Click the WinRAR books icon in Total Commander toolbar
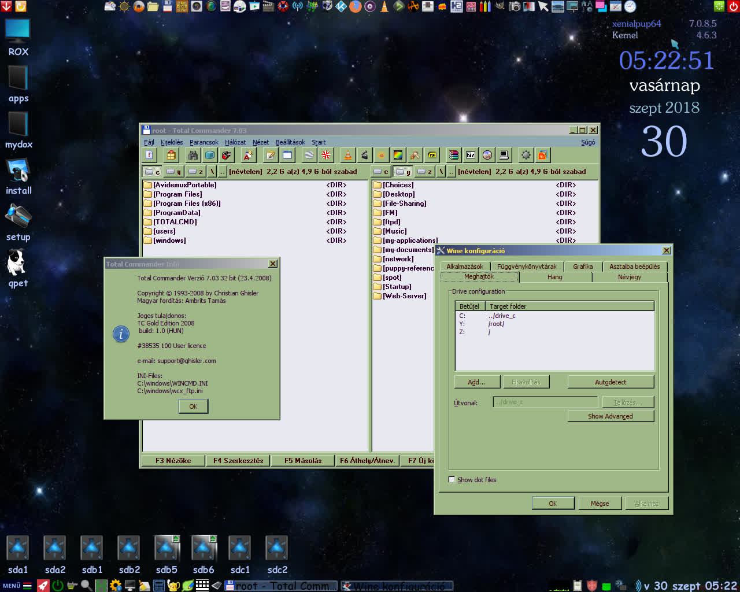 pos(454,155)
